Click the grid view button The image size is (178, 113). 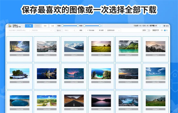pyautogui.click(x=101, y=30)
